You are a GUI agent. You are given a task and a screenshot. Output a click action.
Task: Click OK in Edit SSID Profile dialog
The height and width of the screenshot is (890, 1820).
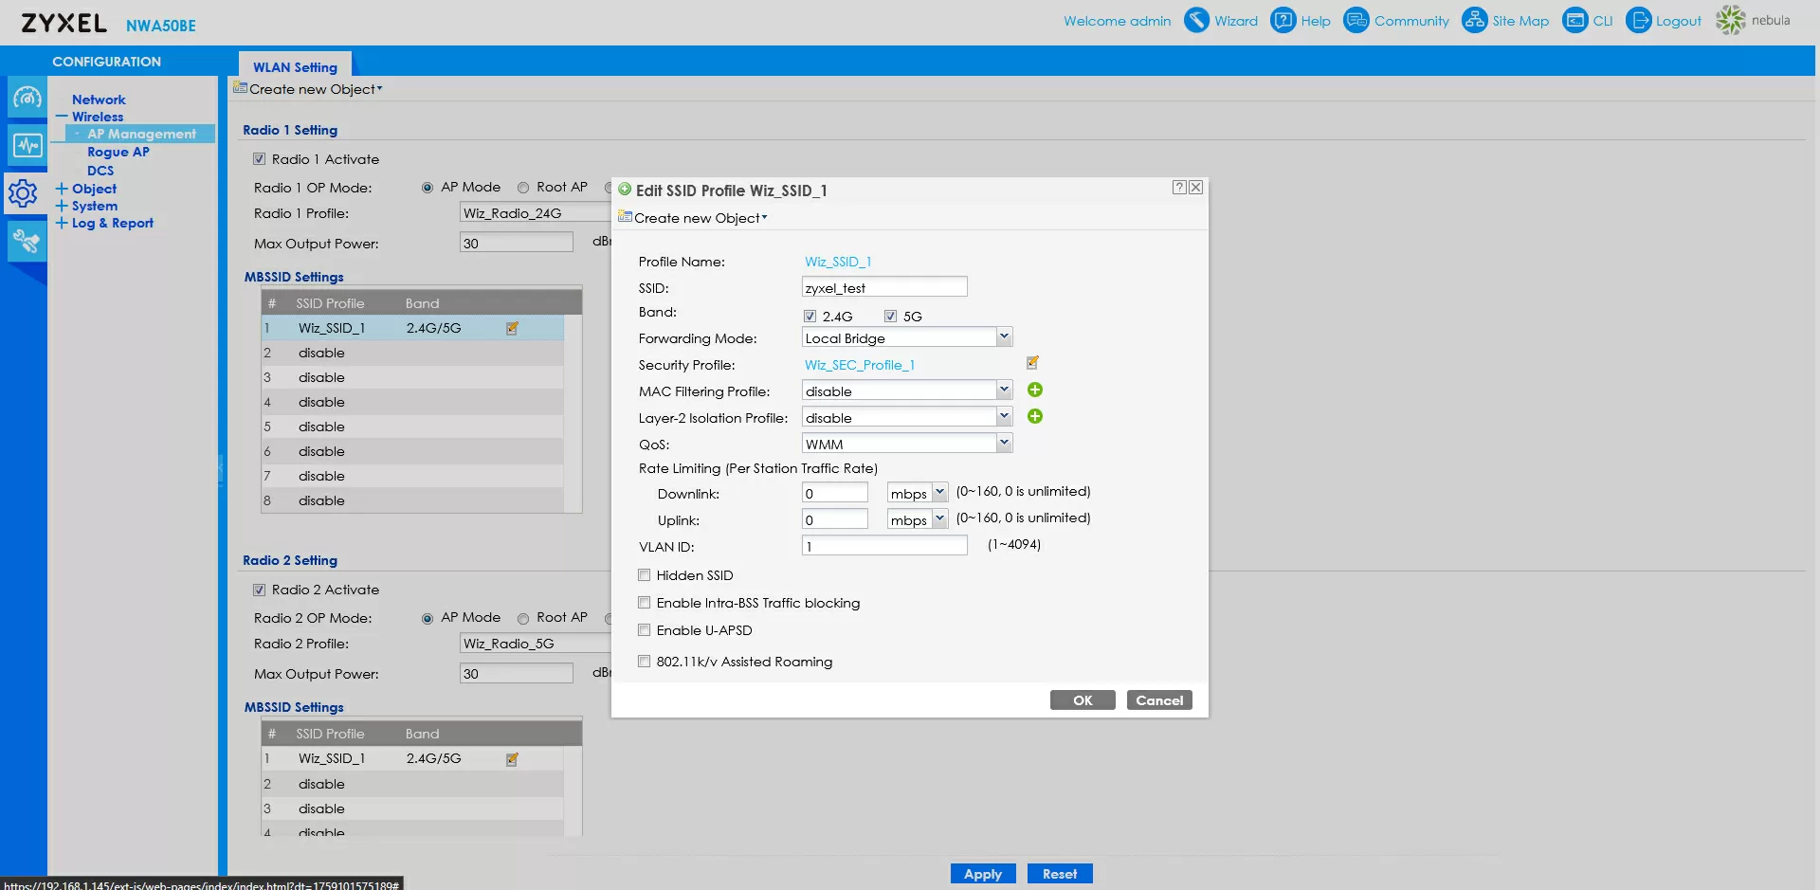pos(1082,700)
